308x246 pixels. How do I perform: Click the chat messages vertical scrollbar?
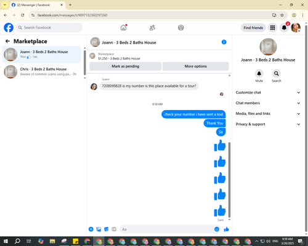(x=229, y=180)
